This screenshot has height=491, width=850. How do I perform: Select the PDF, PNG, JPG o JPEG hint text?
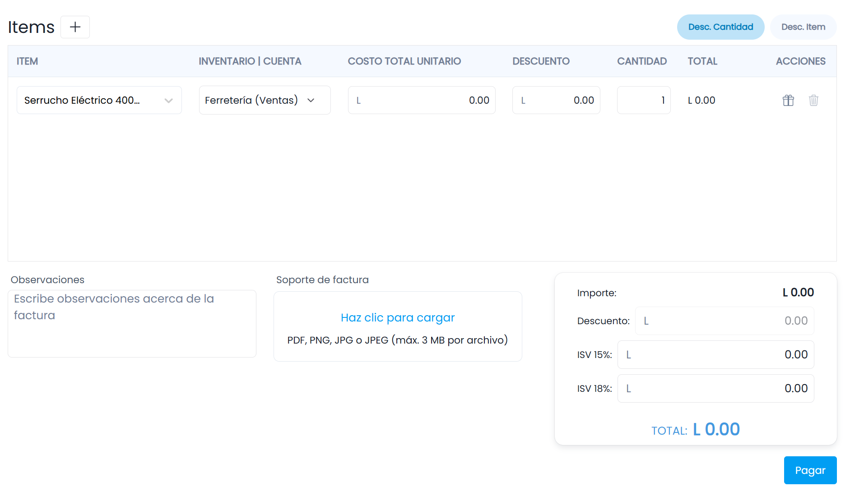[x=398, y=340]
